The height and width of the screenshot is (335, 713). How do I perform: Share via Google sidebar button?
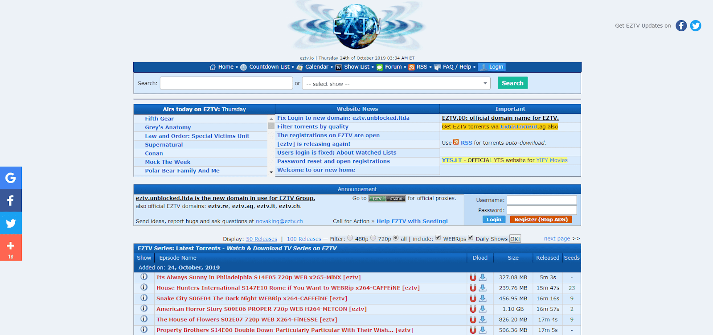(11, 178)
